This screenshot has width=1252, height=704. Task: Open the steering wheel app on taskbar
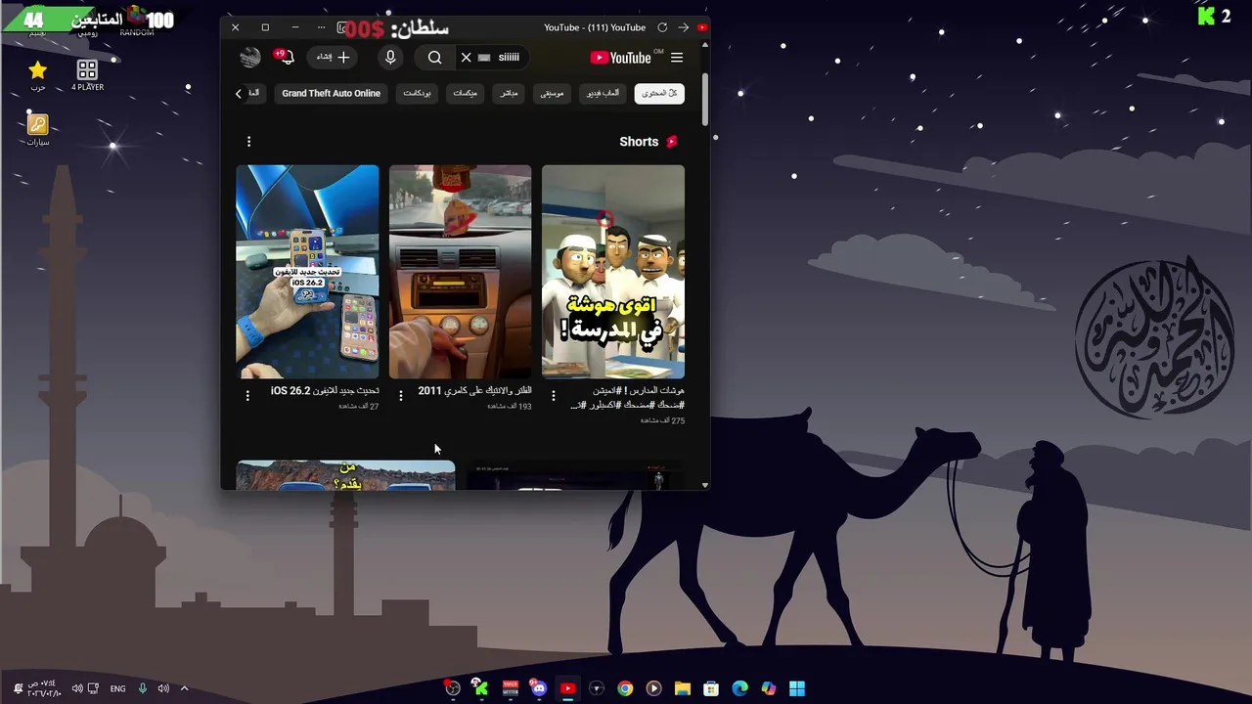tap(596, 688)
